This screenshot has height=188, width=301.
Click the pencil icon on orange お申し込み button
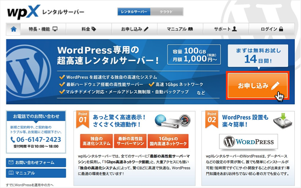(275, 86)
